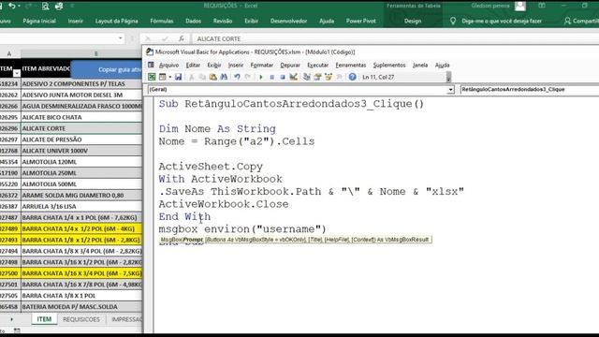Open Project Explorer icon in VBA toolbar
Image resolution: width=599 pixels, height=337 pixels.
point(306,77)
